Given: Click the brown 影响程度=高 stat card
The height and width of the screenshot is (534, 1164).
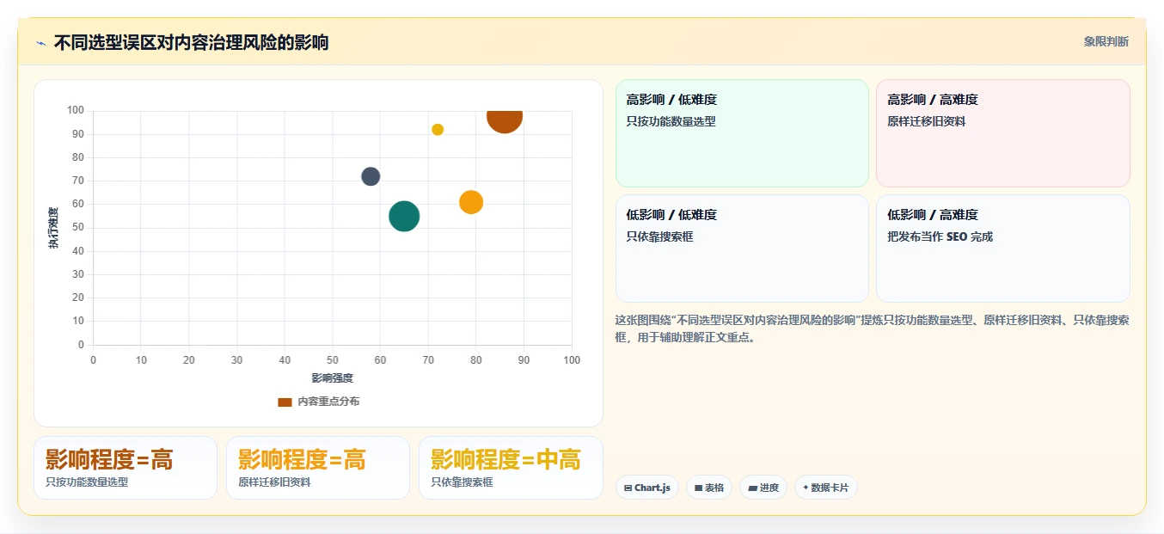Looking at the screenshot, I should click(x=126, y=468).
